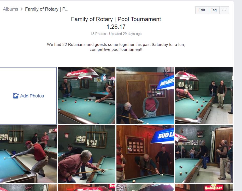Click the Edit album button
The height and width of the screenshot is (191, 242).
tap(202, 10)
